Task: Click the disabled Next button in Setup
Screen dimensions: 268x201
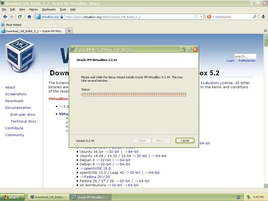Action: (161, 141)
